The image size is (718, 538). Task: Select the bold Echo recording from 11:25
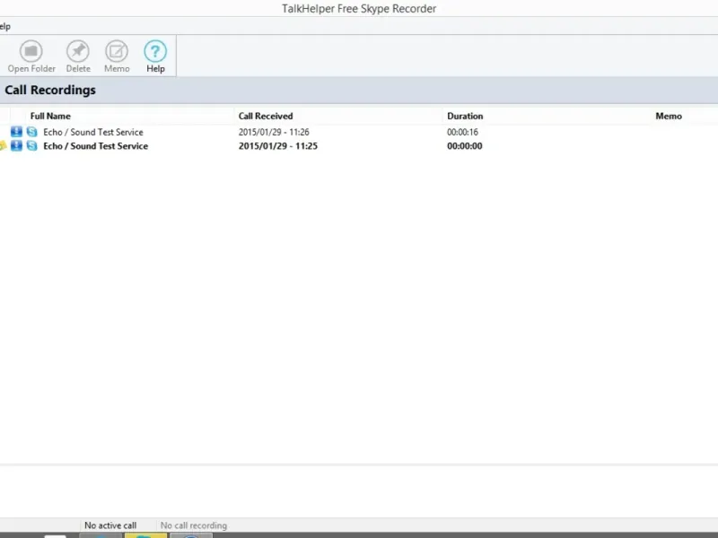[359, 145]
